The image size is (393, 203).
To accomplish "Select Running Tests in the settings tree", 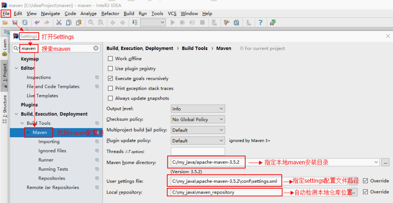I will click(x=53, y=169).
